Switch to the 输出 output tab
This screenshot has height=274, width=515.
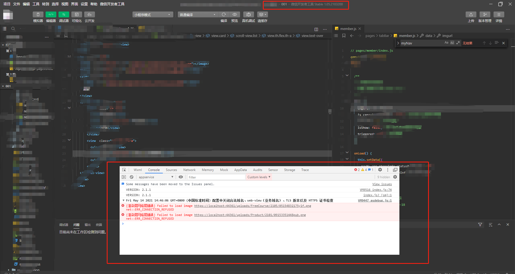click(87, 225)
